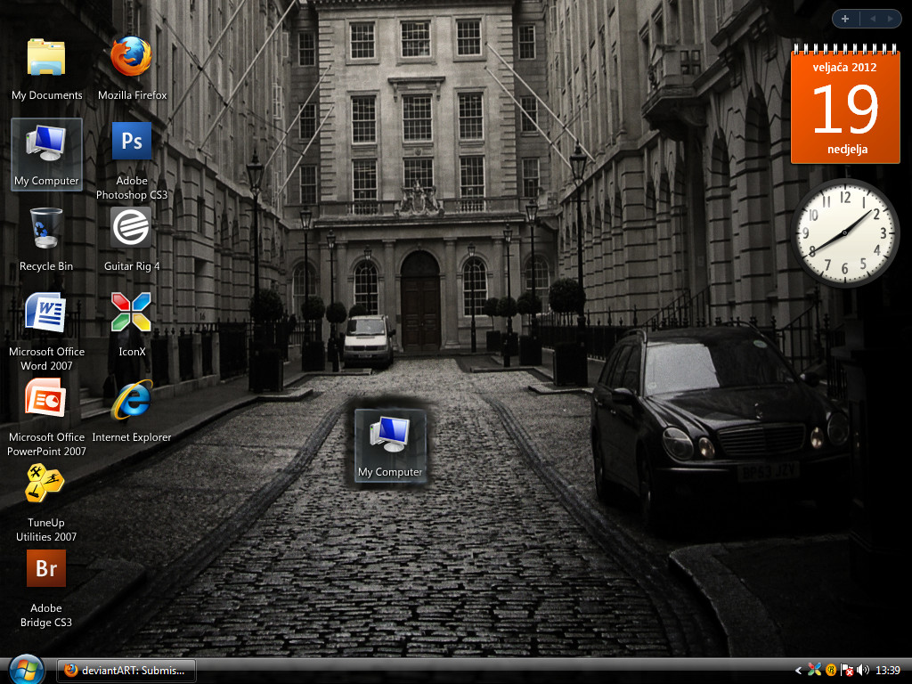Go to next sidebar gadgets page
912x684 pixels.
(890, 19)
